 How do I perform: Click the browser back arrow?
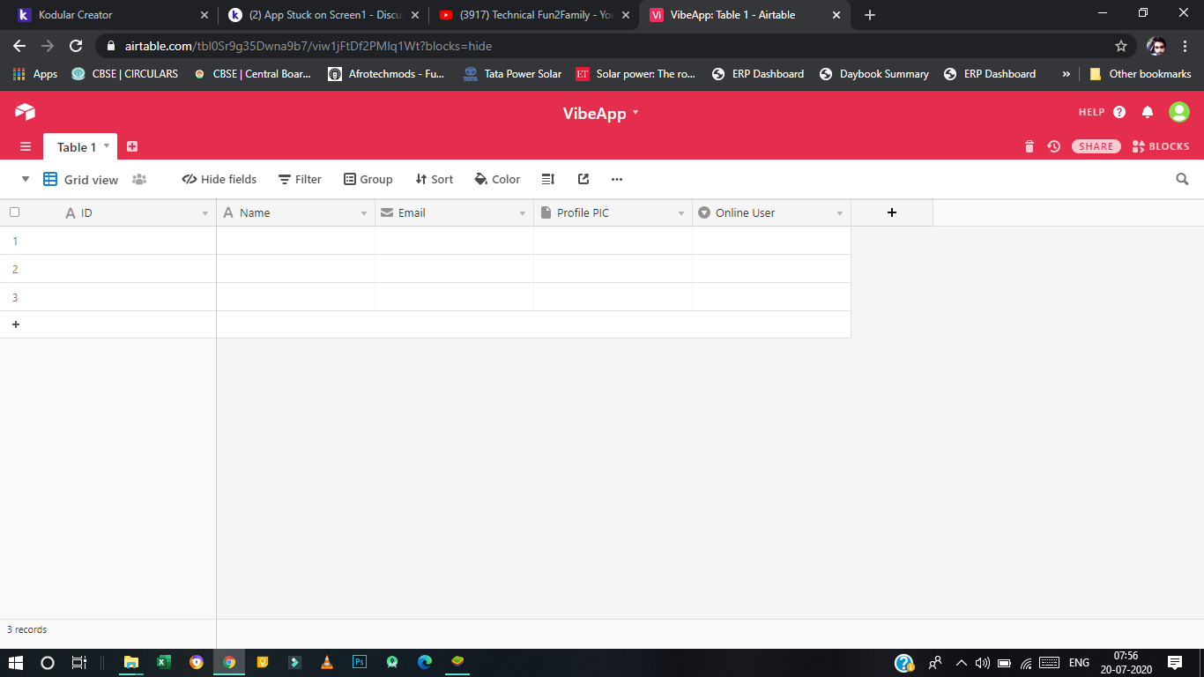point(19,46)
